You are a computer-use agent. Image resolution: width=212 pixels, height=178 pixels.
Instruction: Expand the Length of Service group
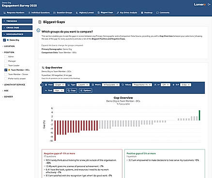point(14,85)
